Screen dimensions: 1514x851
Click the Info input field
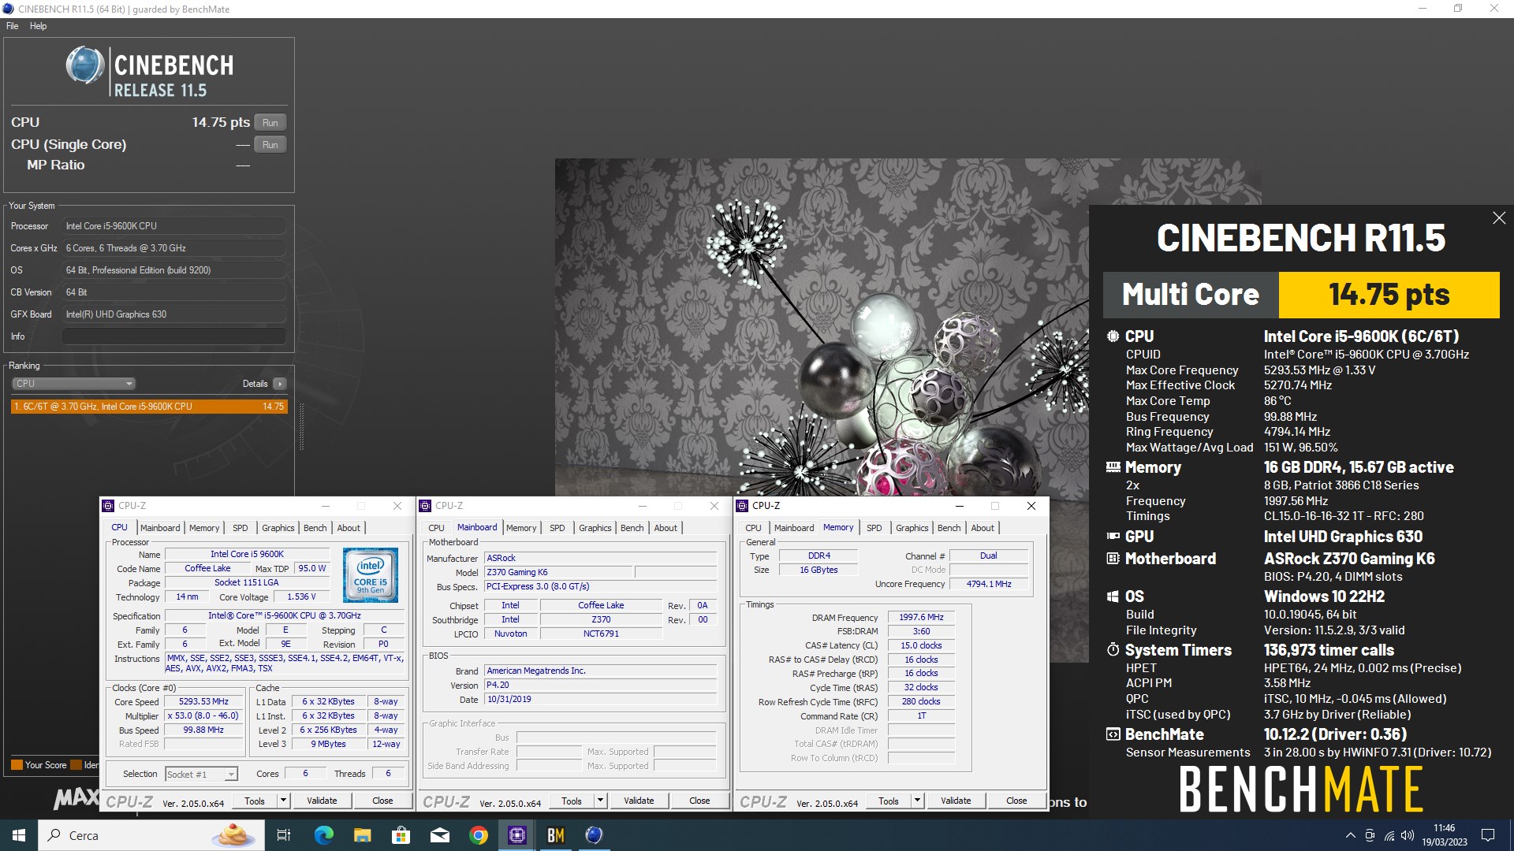pos(173,336)
